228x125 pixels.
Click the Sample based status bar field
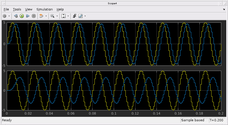click(193, 120)
